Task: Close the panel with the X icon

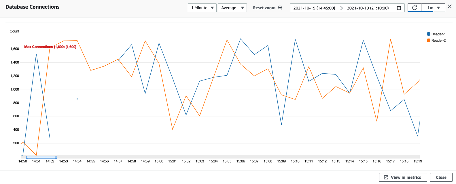Action: point(450,6)
